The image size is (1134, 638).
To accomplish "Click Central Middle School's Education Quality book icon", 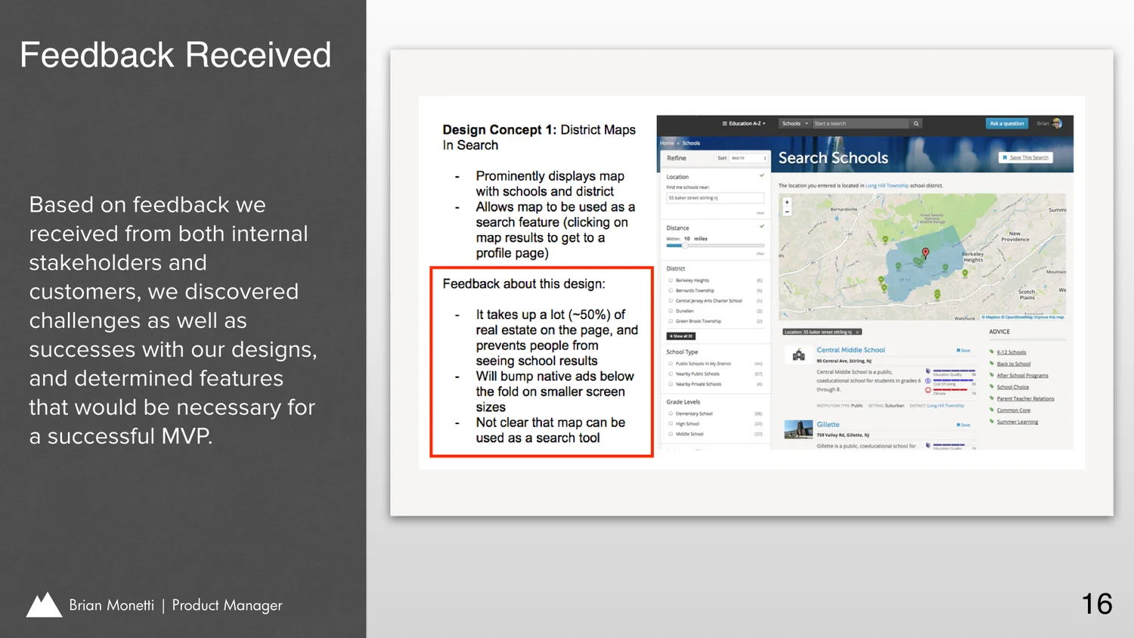I will [x=928, y=371].
